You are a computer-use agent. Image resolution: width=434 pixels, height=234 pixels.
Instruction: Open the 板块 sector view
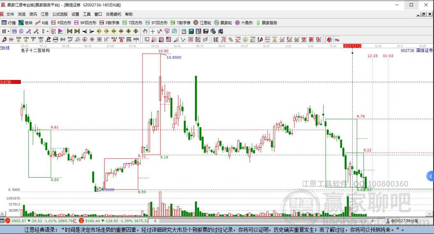(25, 23)
